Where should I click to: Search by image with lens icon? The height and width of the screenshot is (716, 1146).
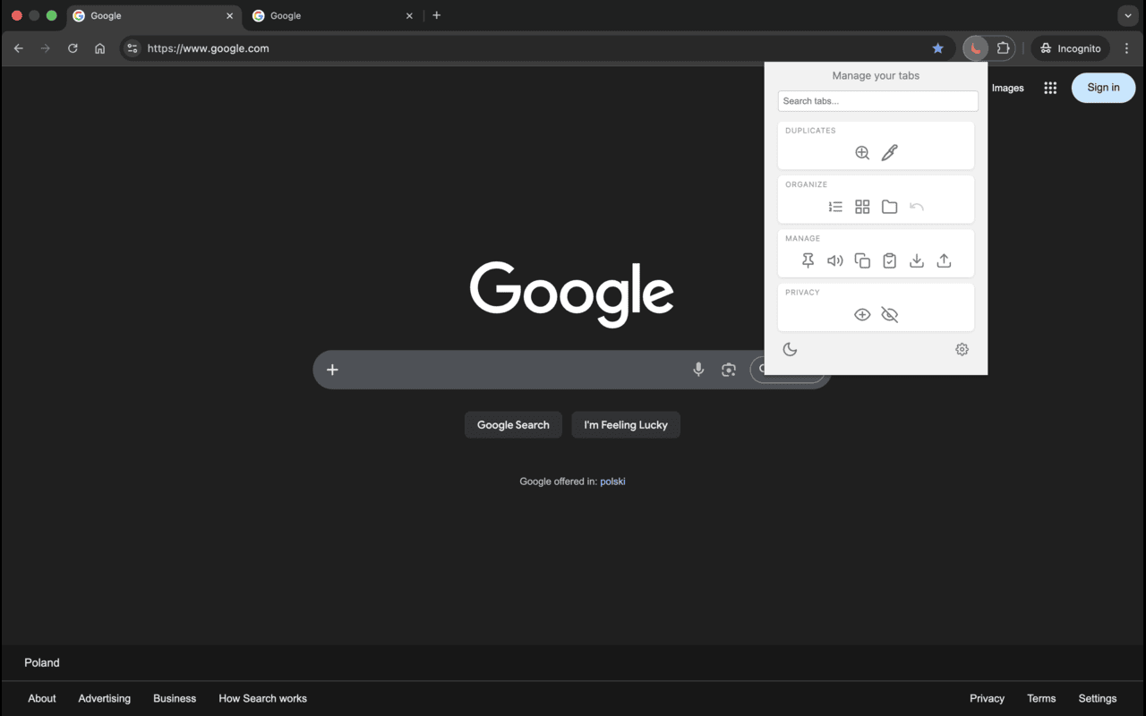click(729, 370)
